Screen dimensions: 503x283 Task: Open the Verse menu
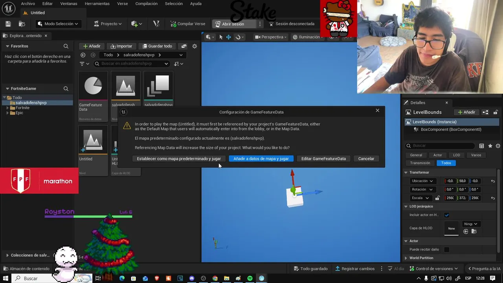pyautogui.click(x=123, y=4)
